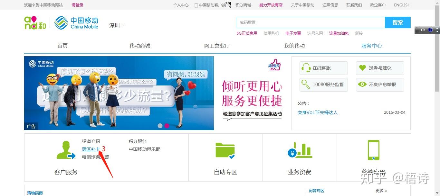
Task: Open 变身VoLTE先锋达人 announcement
Action: [318, 112]
